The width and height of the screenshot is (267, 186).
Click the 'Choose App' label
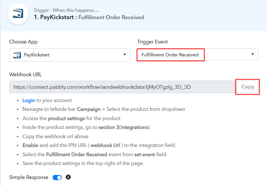[23, 42]
